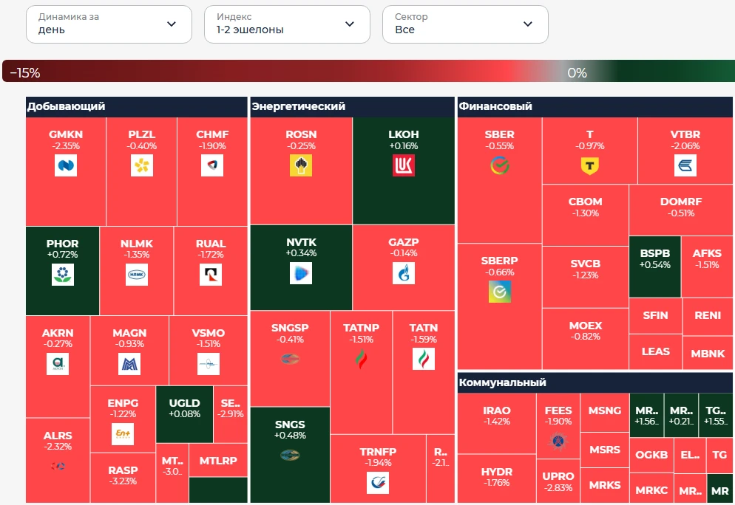The width and height of the screenshot is (735, 505).
Task: Select the 'Добывающий' sector header
Action: pyautogui.click(x=136, y=107)
